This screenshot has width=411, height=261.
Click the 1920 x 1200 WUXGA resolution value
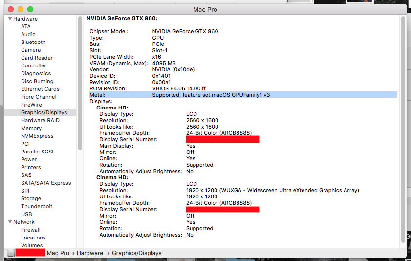point(272,190)
